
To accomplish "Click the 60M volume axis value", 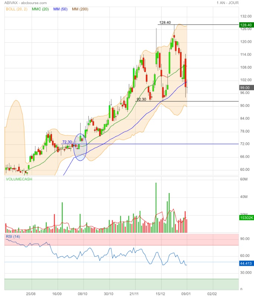I will [x=244, y=179].
